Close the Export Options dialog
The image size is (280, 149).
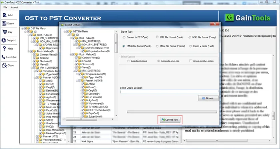pos(215,24)
